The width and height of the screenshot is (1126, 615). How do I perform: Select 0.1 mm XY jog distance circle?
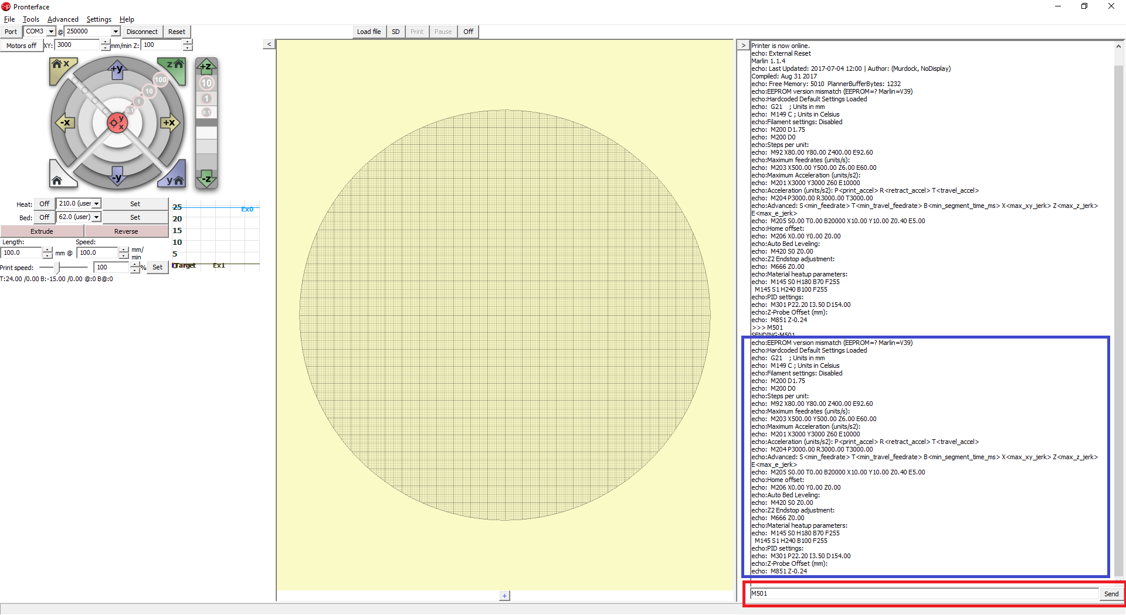(x=130, y=110)
